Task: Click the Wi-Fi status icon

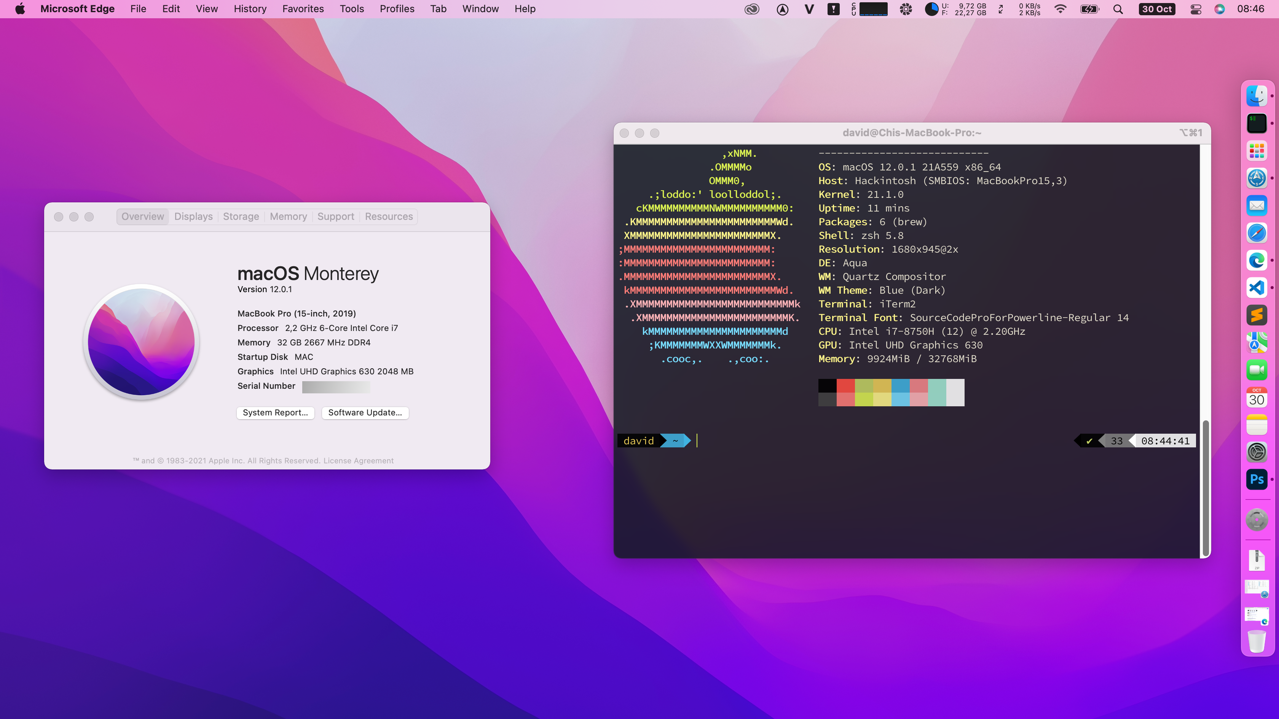Action: (1060, 9)
